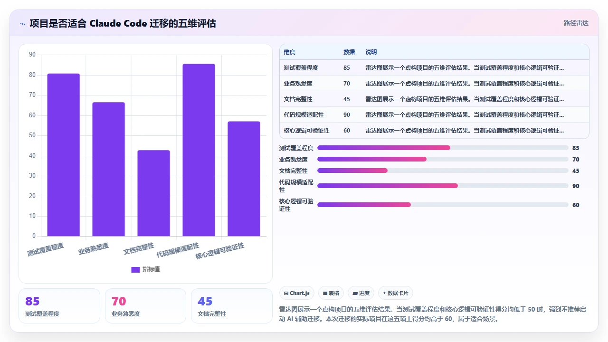
Task: Click the paragraph starting 雷达图展示一个虚构项目
Action: [x=434, y=314]
